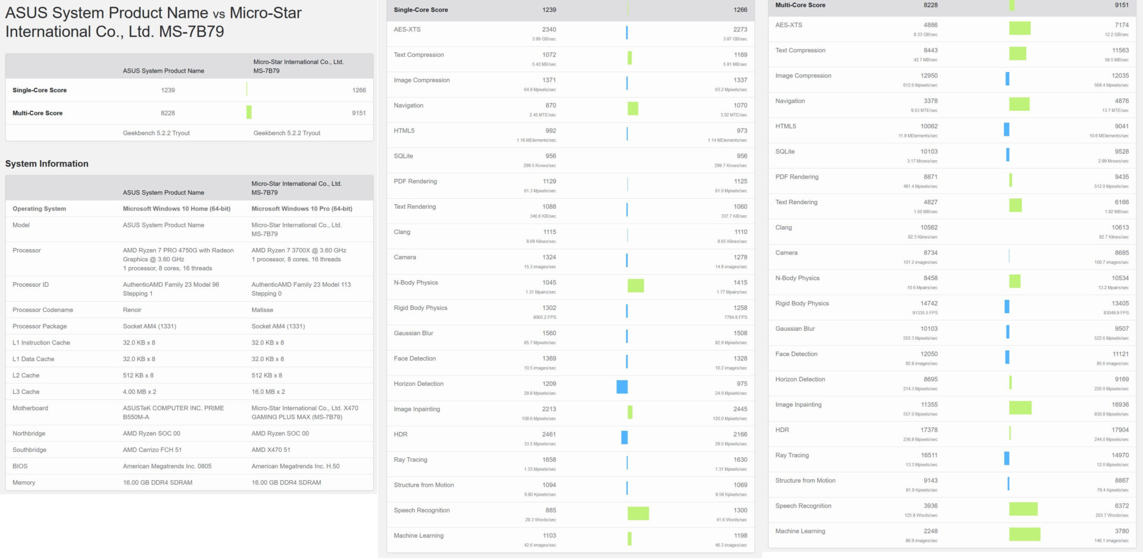Click 'Navigation' label in the single-core panel
This screenshot has height=560, width=1143.
tap(408, 105)
